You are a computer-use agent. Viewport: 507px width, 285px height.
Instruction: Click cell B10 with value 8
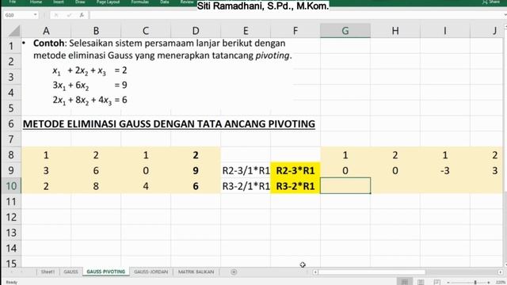click(x=96, y=186)
